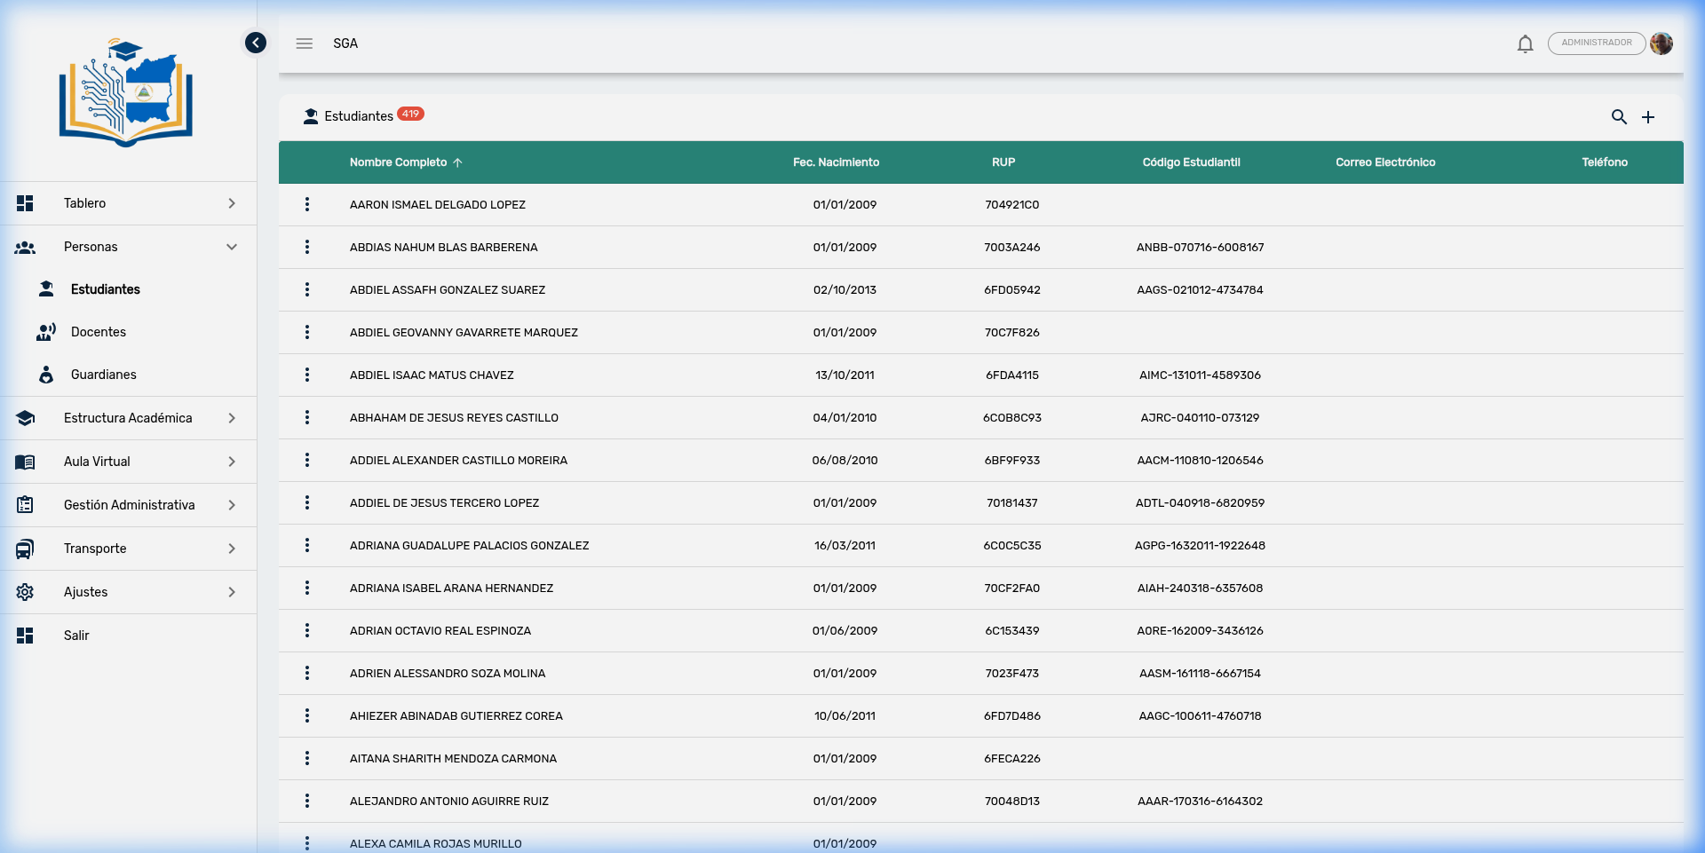This screenshot has height=853, width=1705.
Task: Select Salir to log out
Action: [x=76, y=636]
